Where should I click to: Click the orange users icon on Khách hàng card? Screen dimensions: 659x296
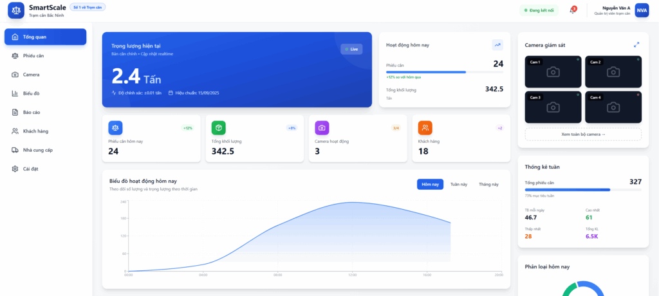425,127
